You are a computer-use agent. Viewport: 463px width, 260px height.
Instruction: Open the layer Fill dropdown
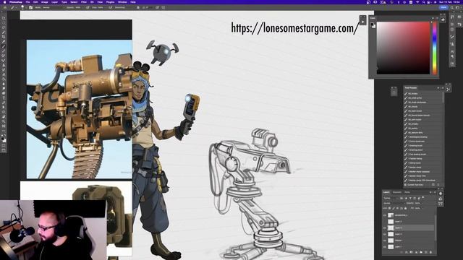[x=417, y=208]
